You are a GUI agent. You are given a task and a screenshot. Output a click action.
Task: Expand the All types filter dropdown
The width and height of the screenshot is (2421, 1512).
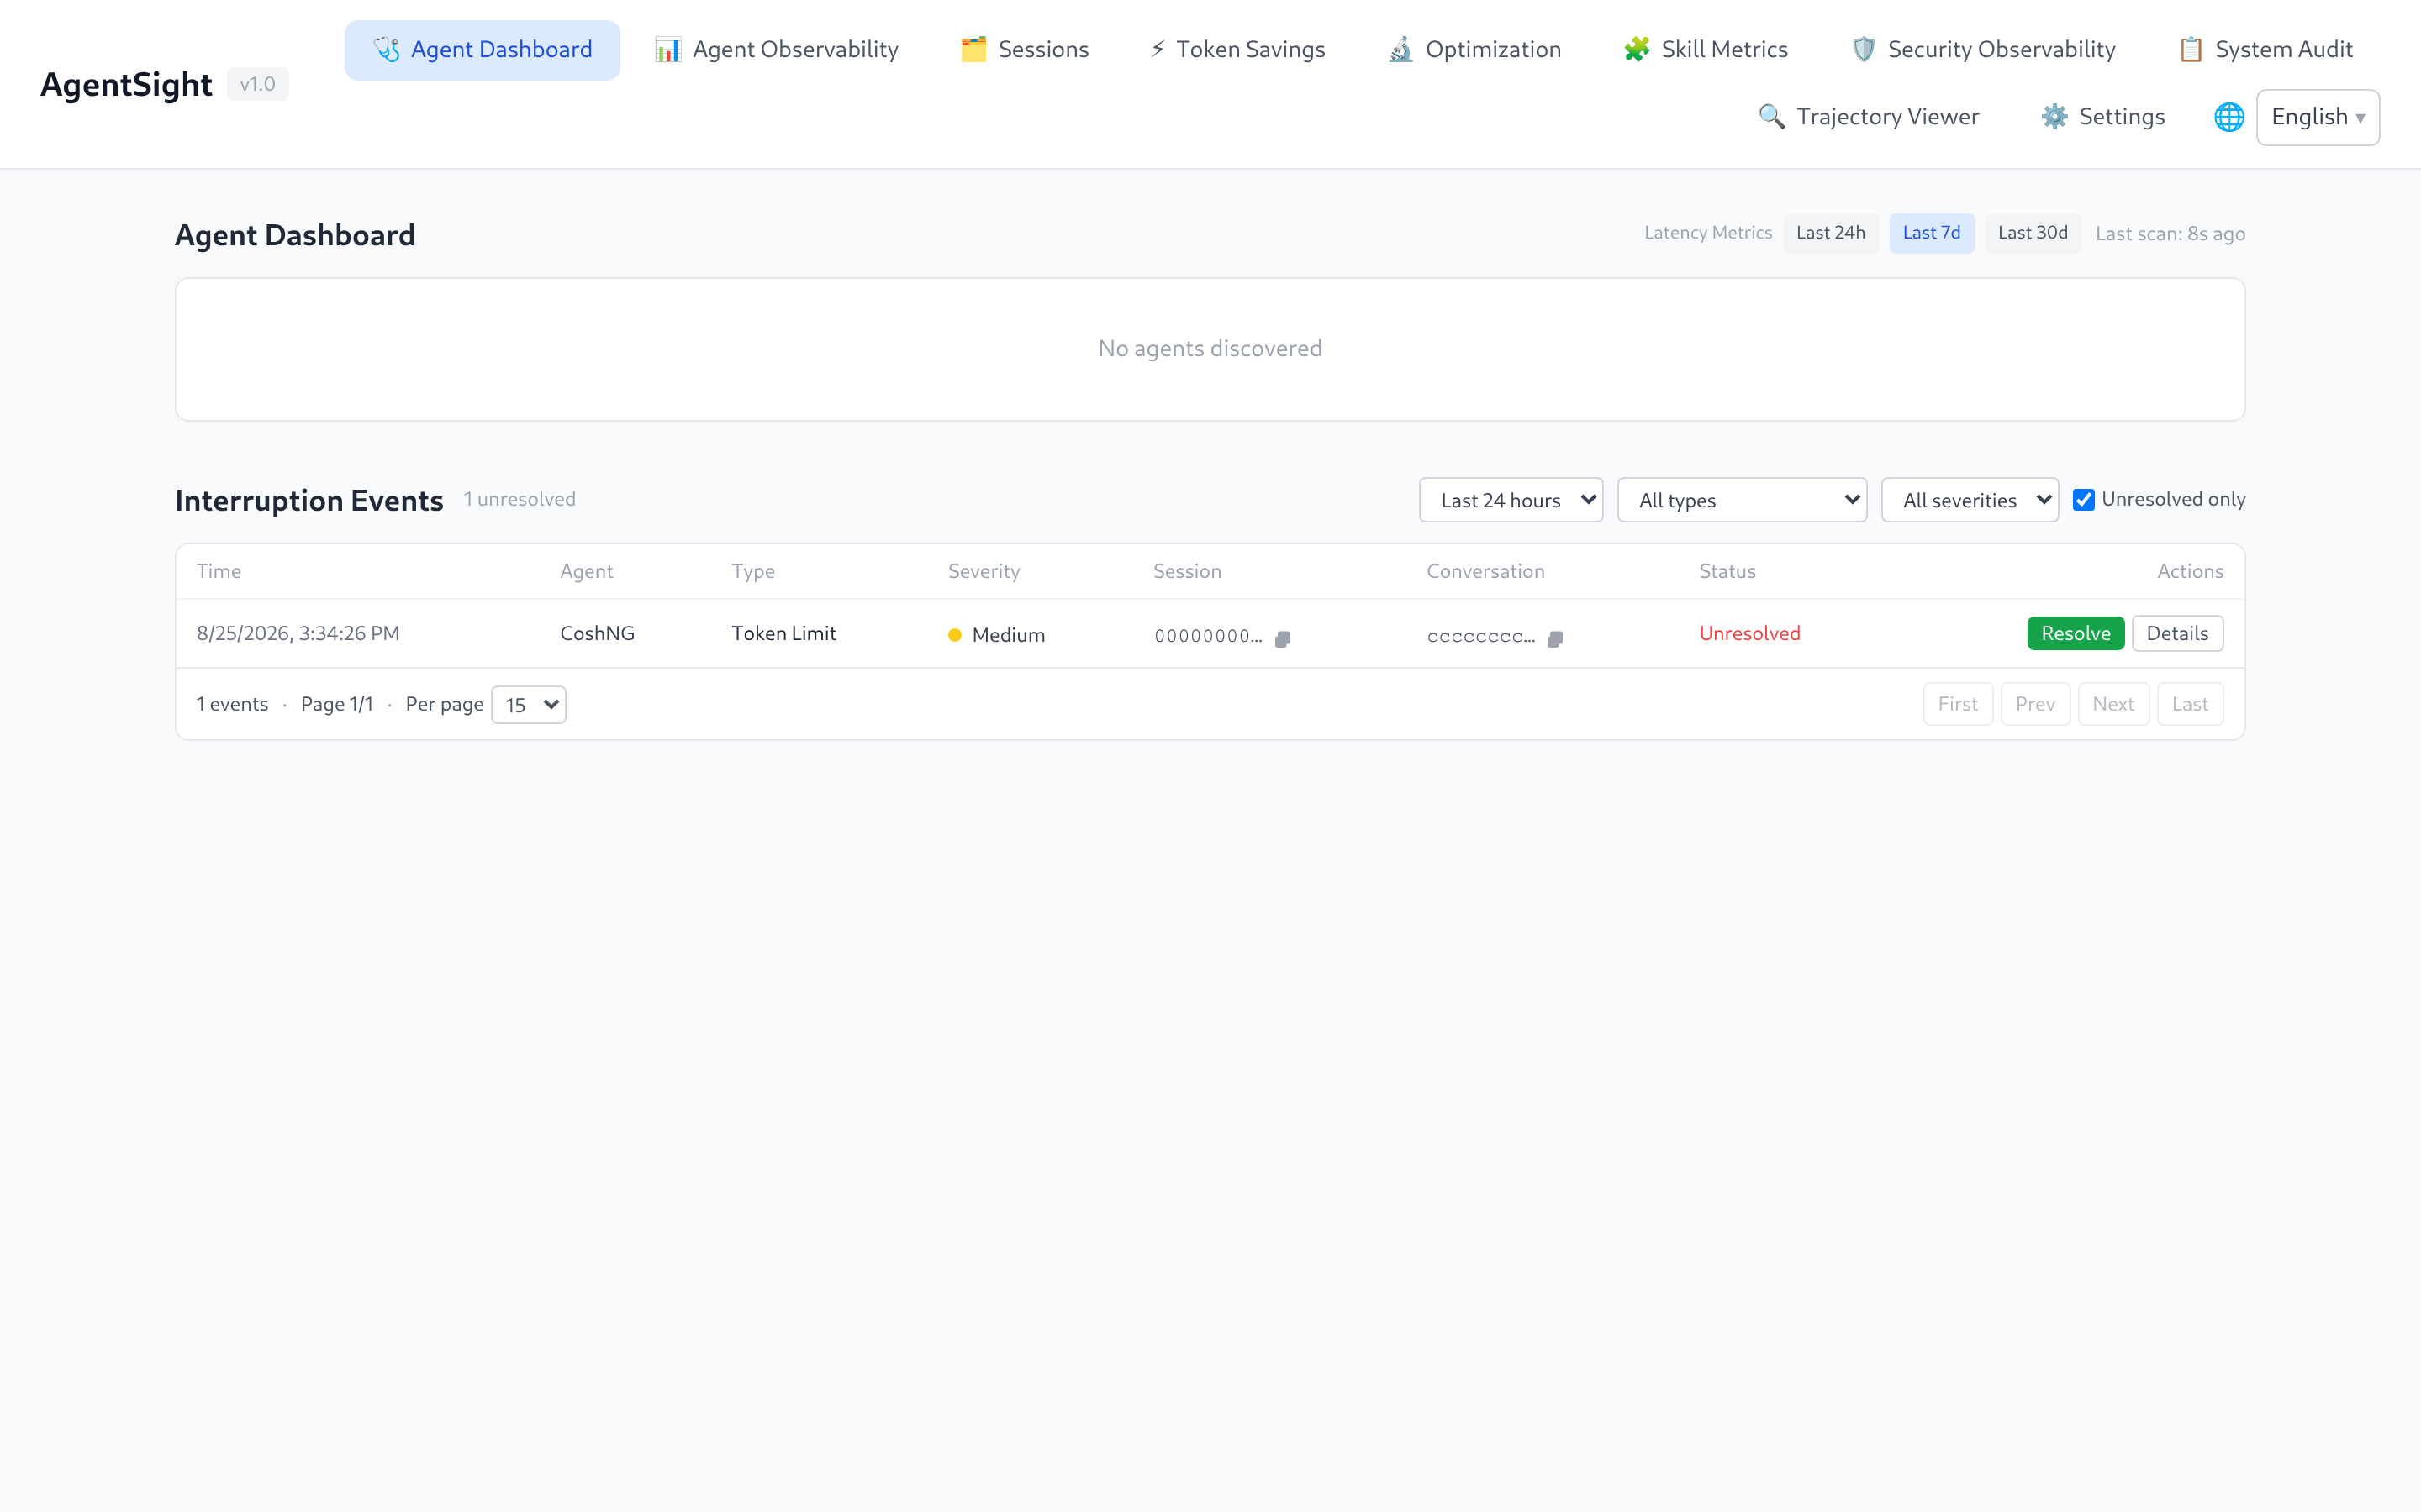coord(1742,500)
